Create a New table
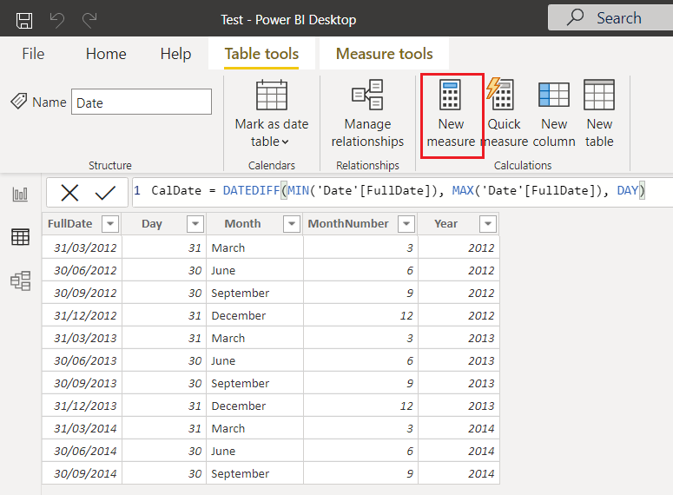 pyautogui.click(x=599, y=115)
